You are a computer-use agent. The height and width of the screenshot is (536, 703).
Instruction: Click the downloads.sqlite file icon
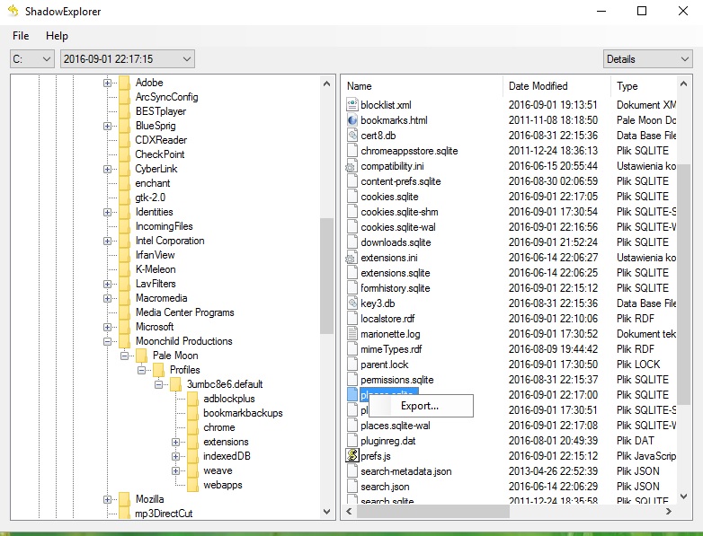(x=352, y=242)
